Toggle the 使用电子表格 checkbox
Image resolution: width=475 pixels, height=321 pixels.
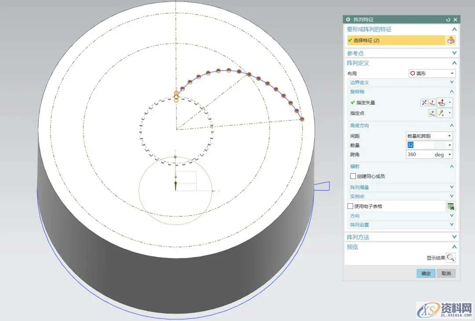coord(350,206)
